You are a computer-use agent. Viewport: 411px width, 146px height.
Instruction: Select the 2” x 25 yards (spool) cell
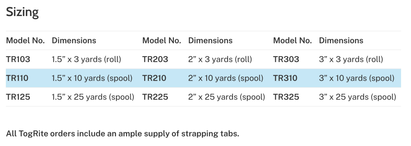click(226, 97)
